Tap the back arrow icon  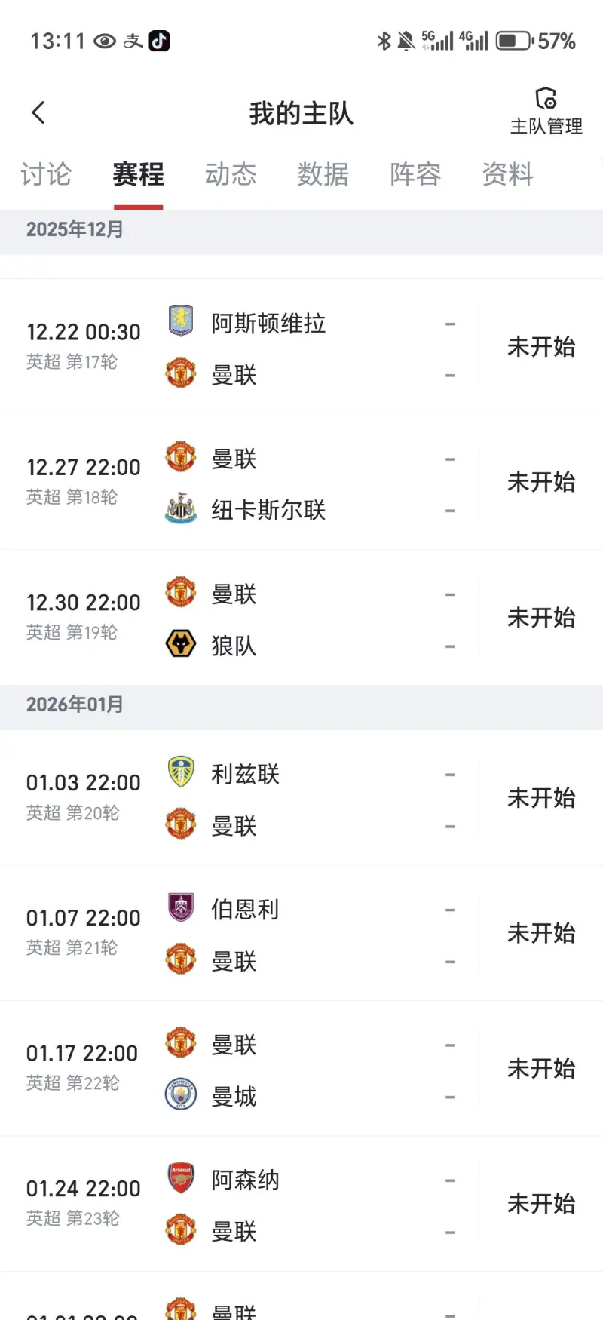pyautogui.click(x=39, y=113)
